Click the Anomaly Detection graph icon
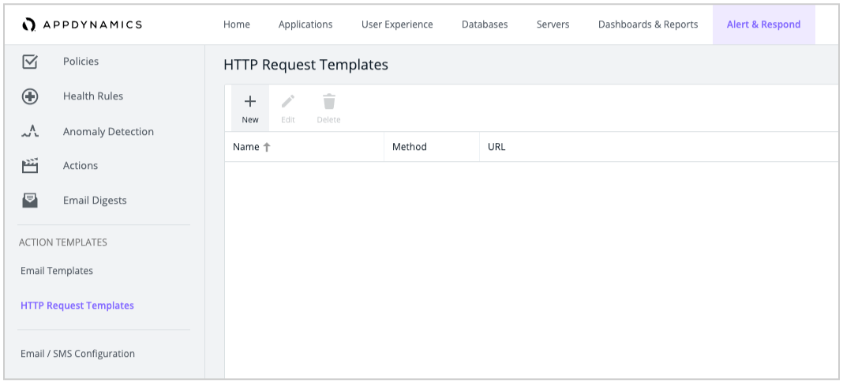The width and height of the screenshot is (843, 383). click(29, 131)
